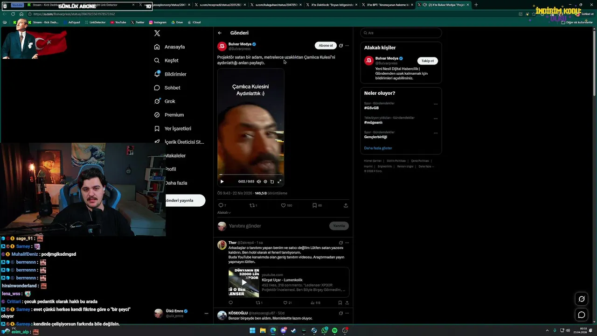Open File Explorer from the taskbar
597x336 pixels.
click(x=263, y=330)
